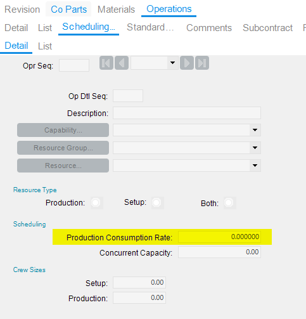Jump to first operation record
Screen dimensions: 306x319
[106, 63]
